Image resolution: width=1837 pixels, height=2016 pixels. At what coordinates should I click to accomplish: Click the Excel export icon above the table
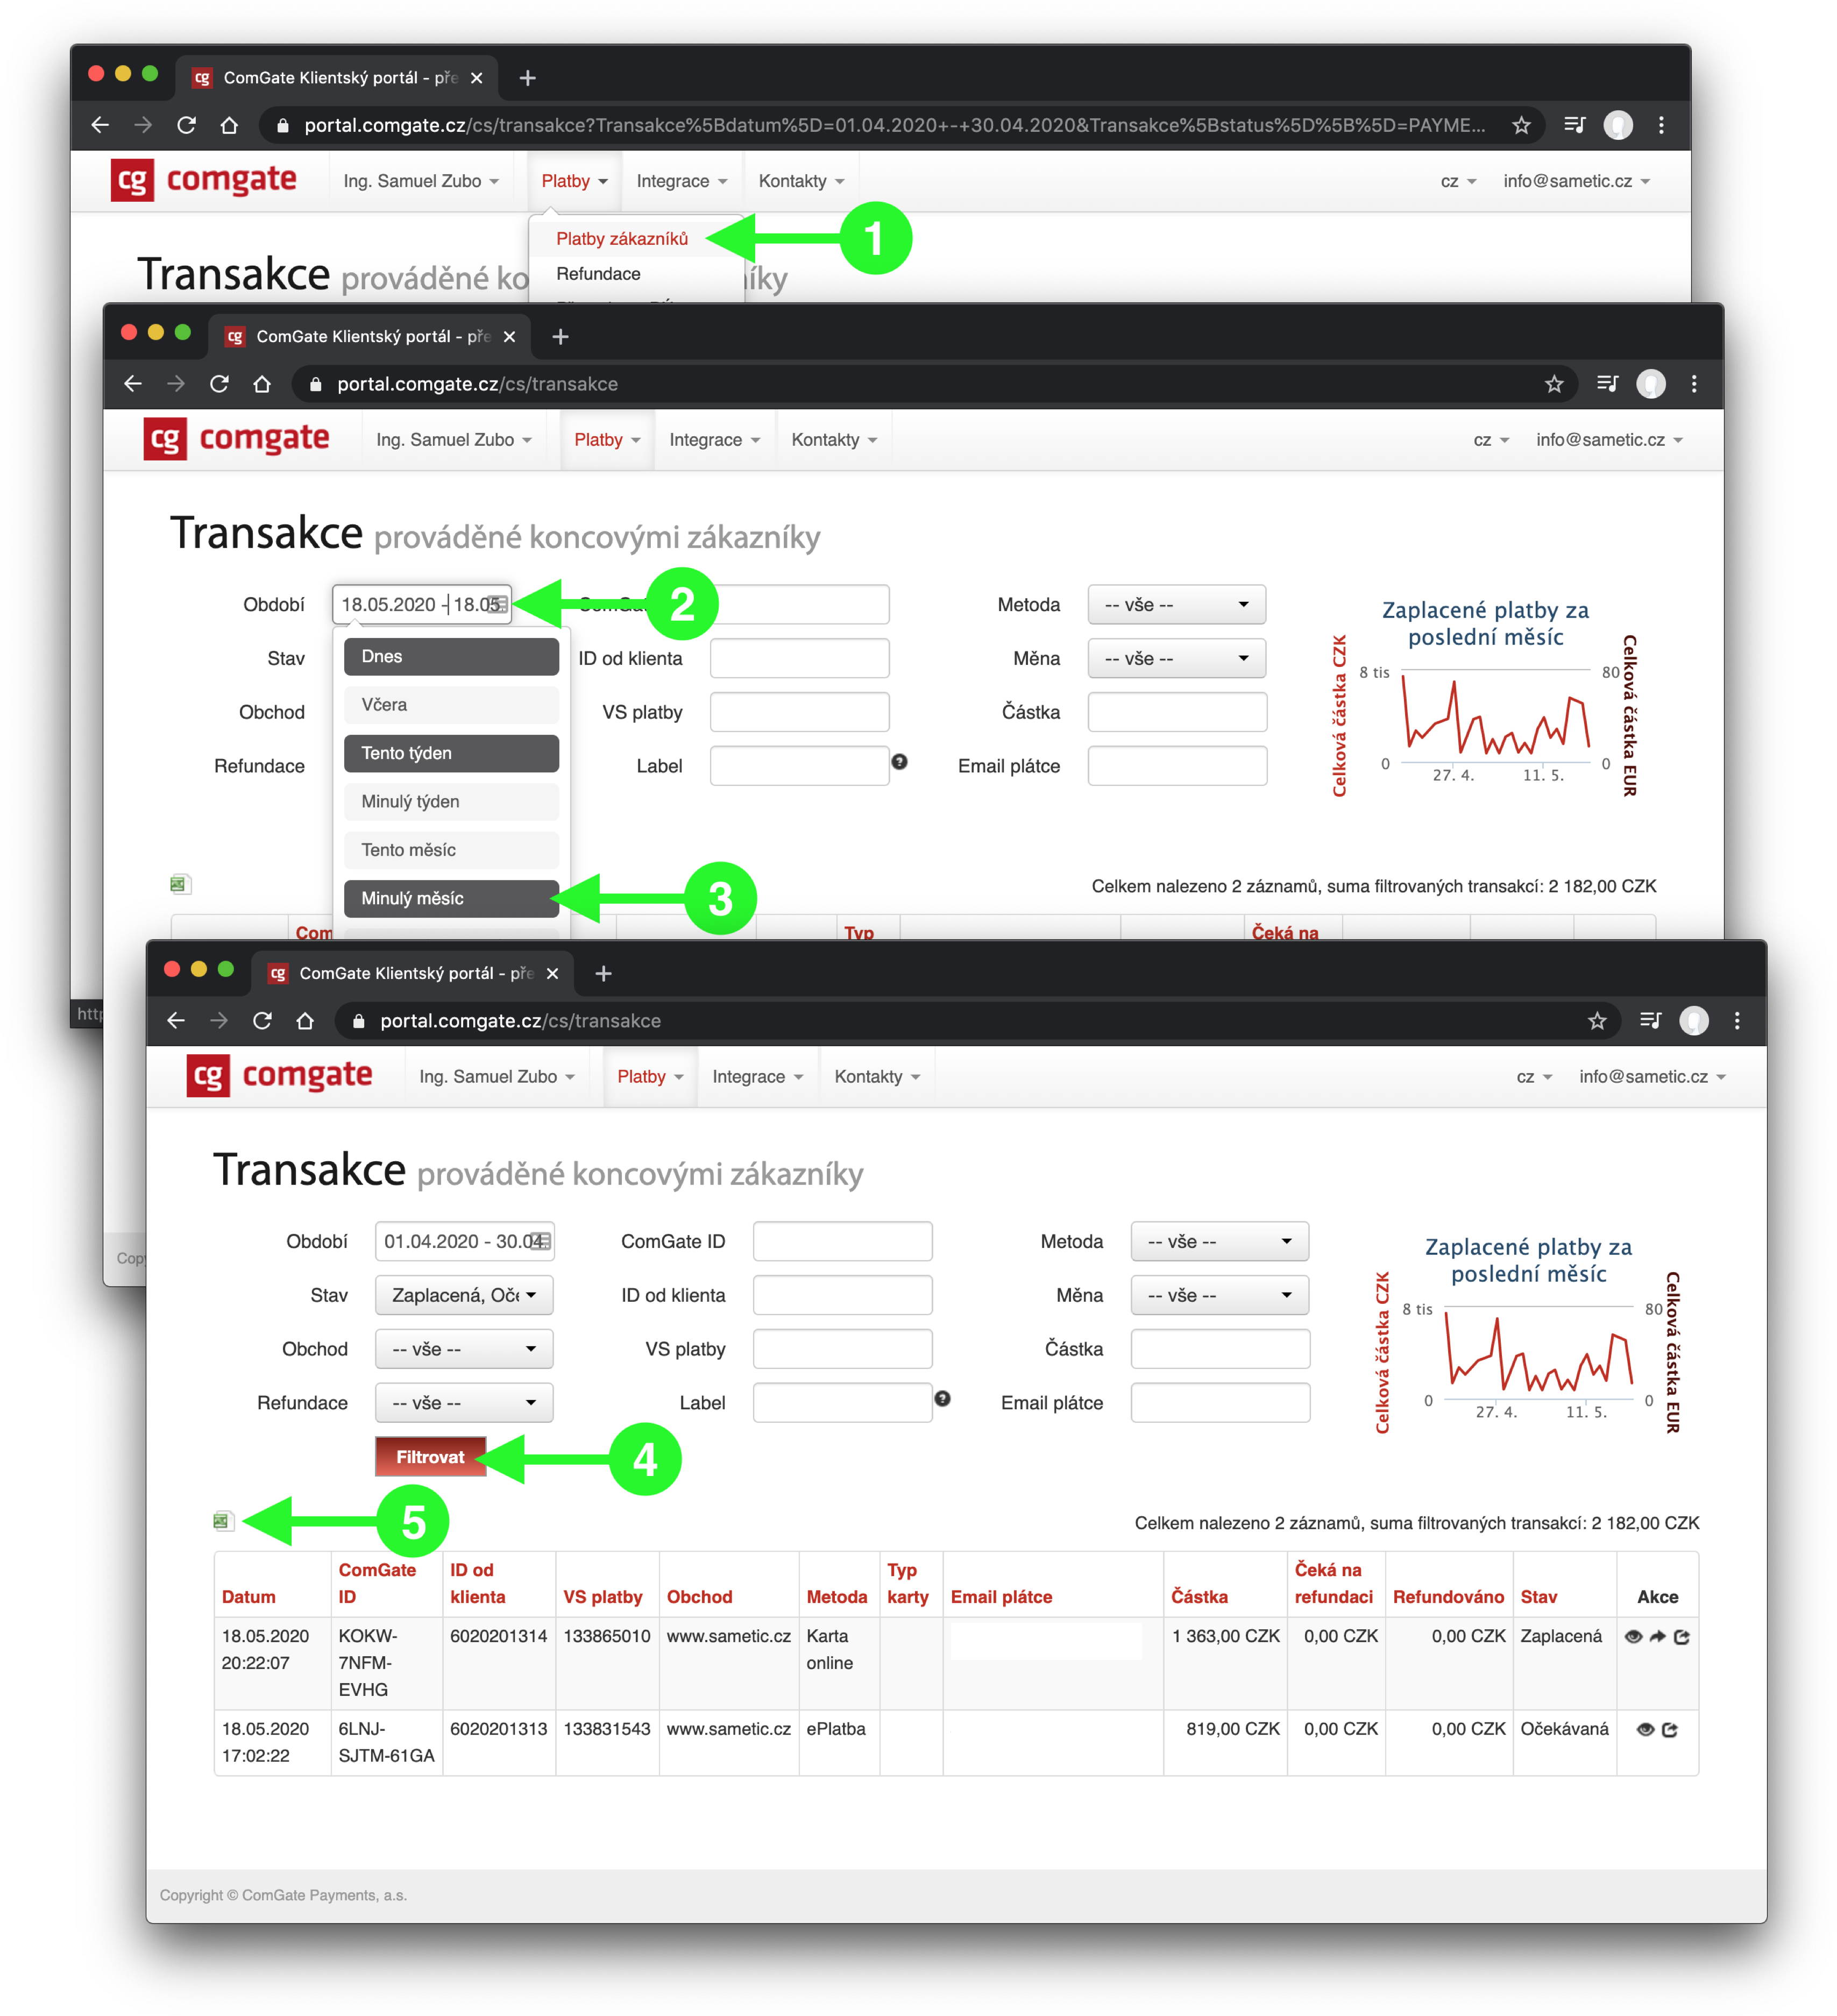[222, 1521]
